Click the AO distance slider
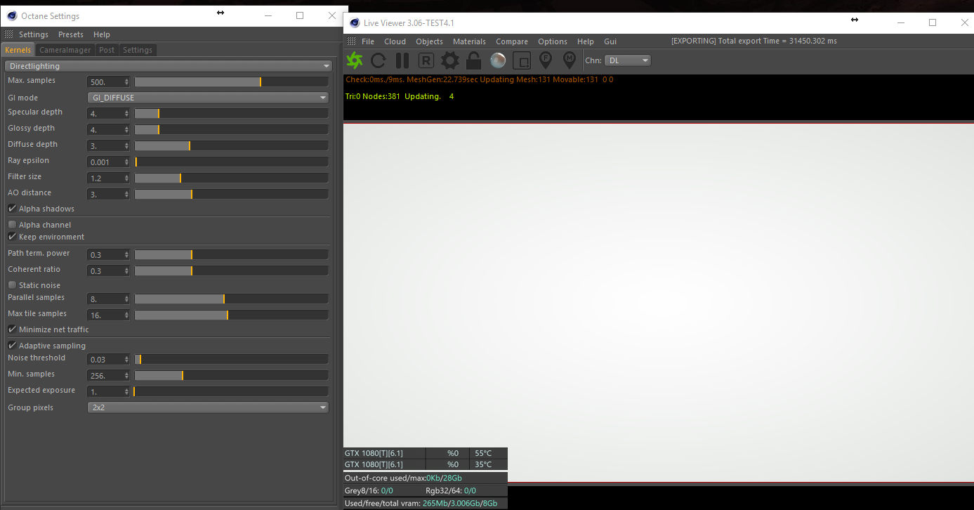The width and height of the screenshot is (974, 510). [x=232, y=194]
